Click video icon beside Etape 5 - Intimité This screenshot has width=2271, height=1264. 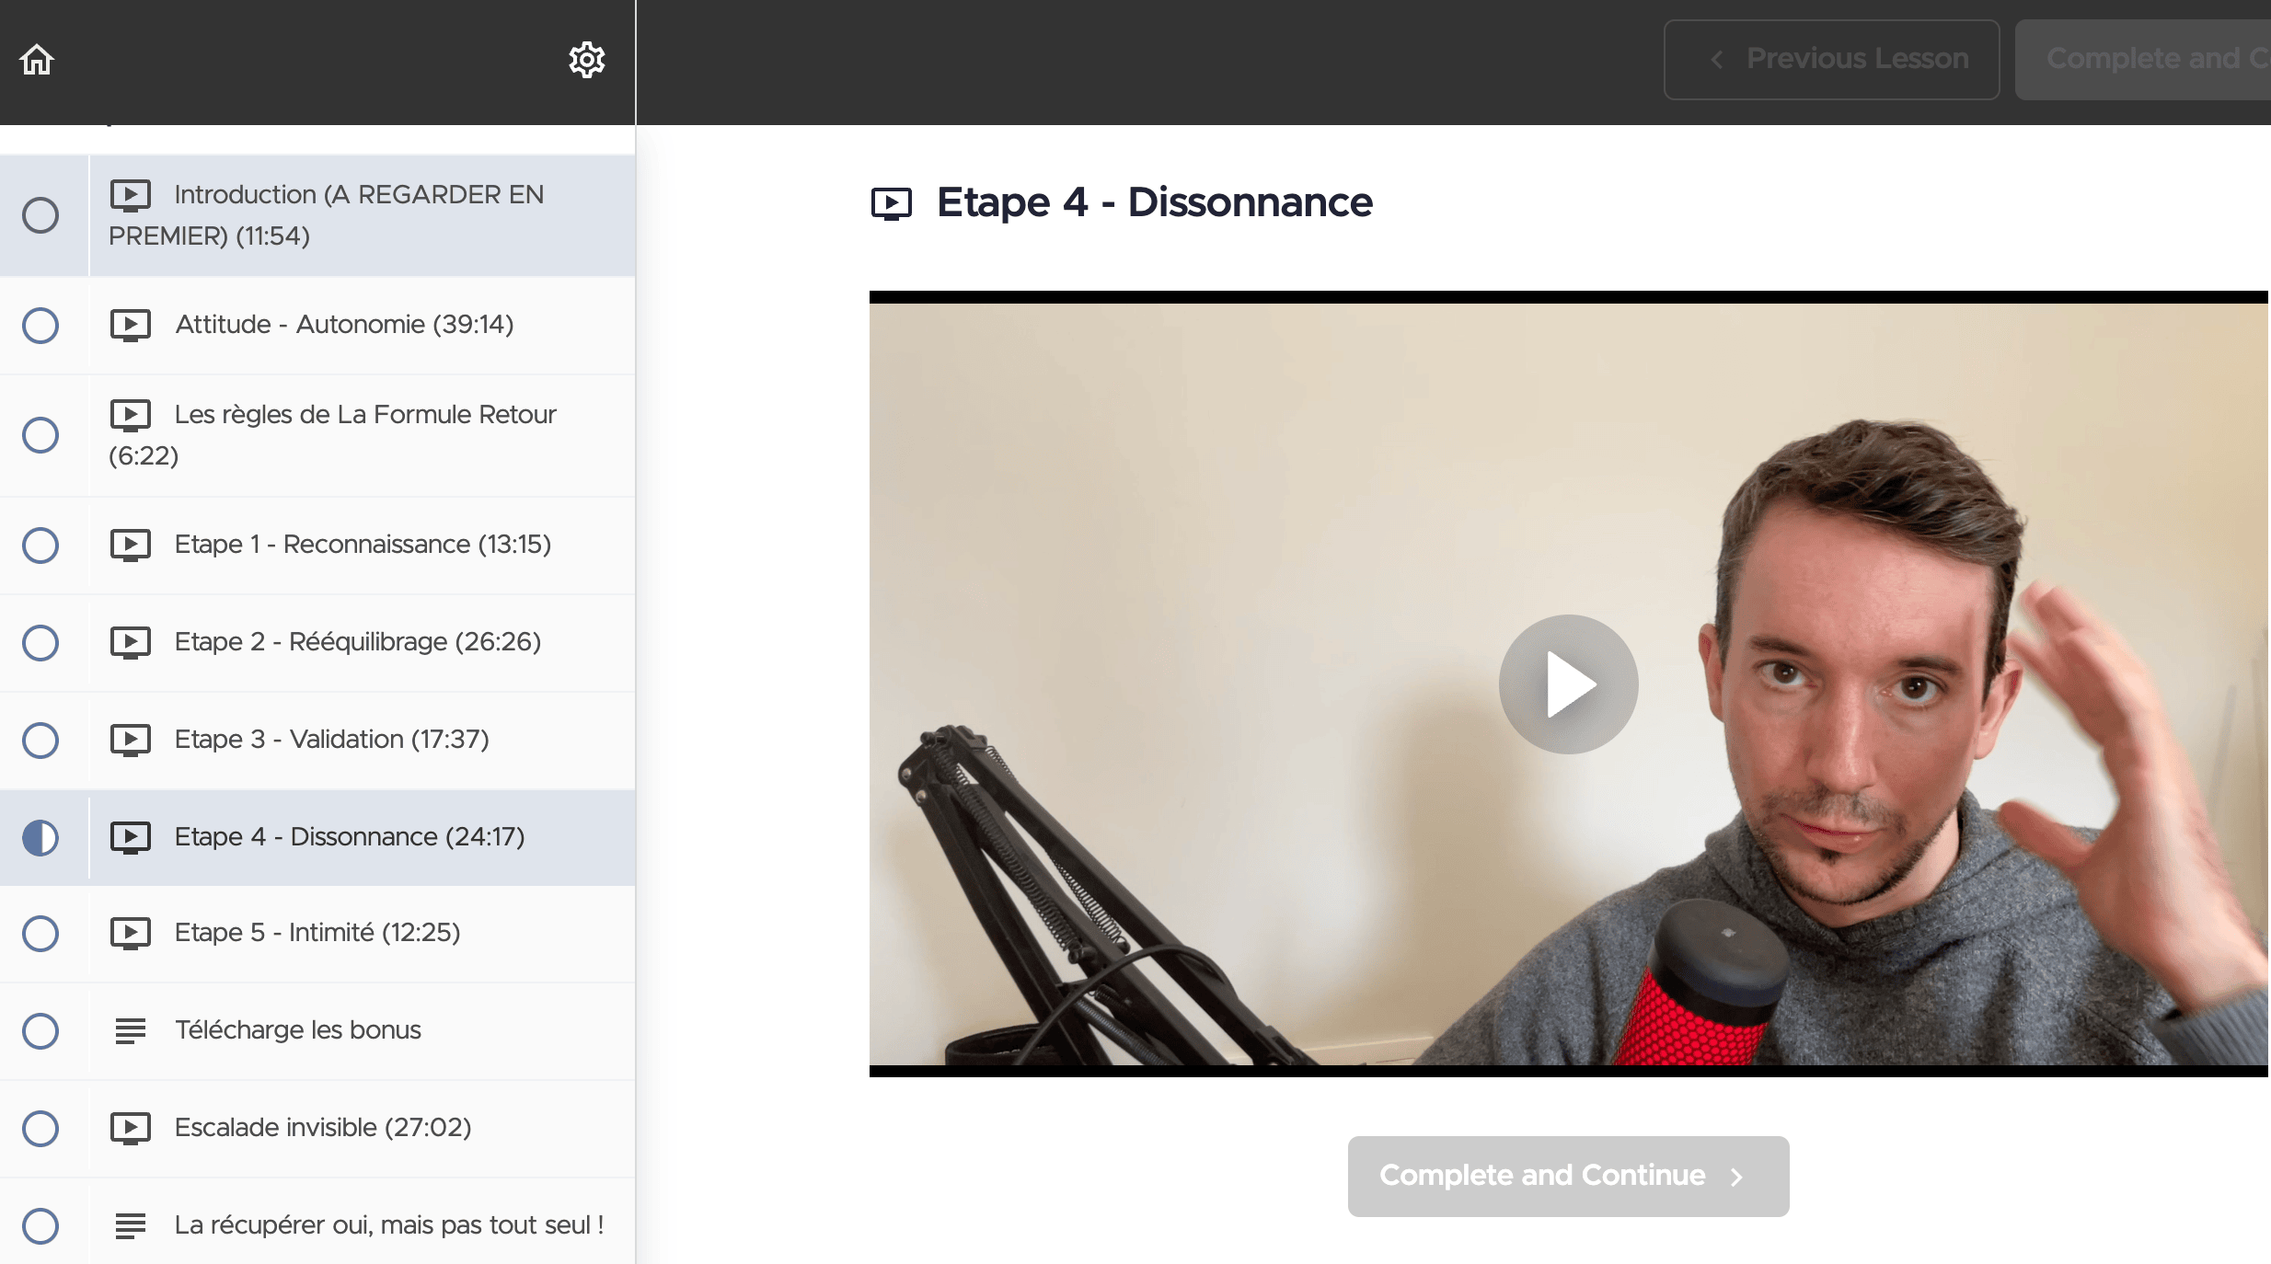tap(131, 933)
